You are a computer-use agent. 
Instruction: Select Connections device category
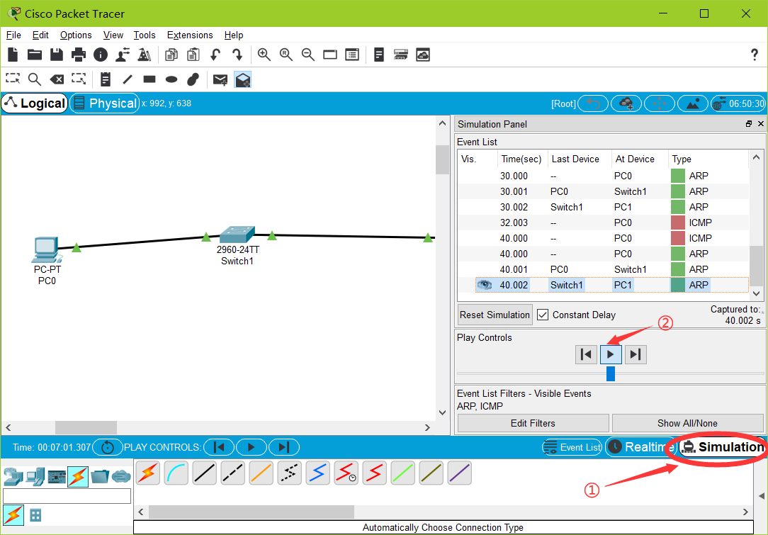tap(78, 477)
